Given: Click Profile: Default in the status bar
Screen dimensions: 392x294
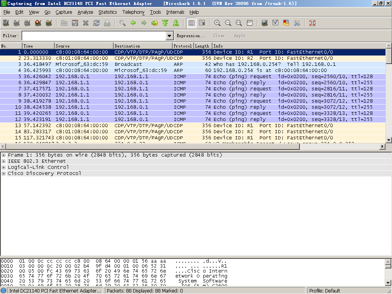Looking at the screenshot, I should [x=325, y=291].
